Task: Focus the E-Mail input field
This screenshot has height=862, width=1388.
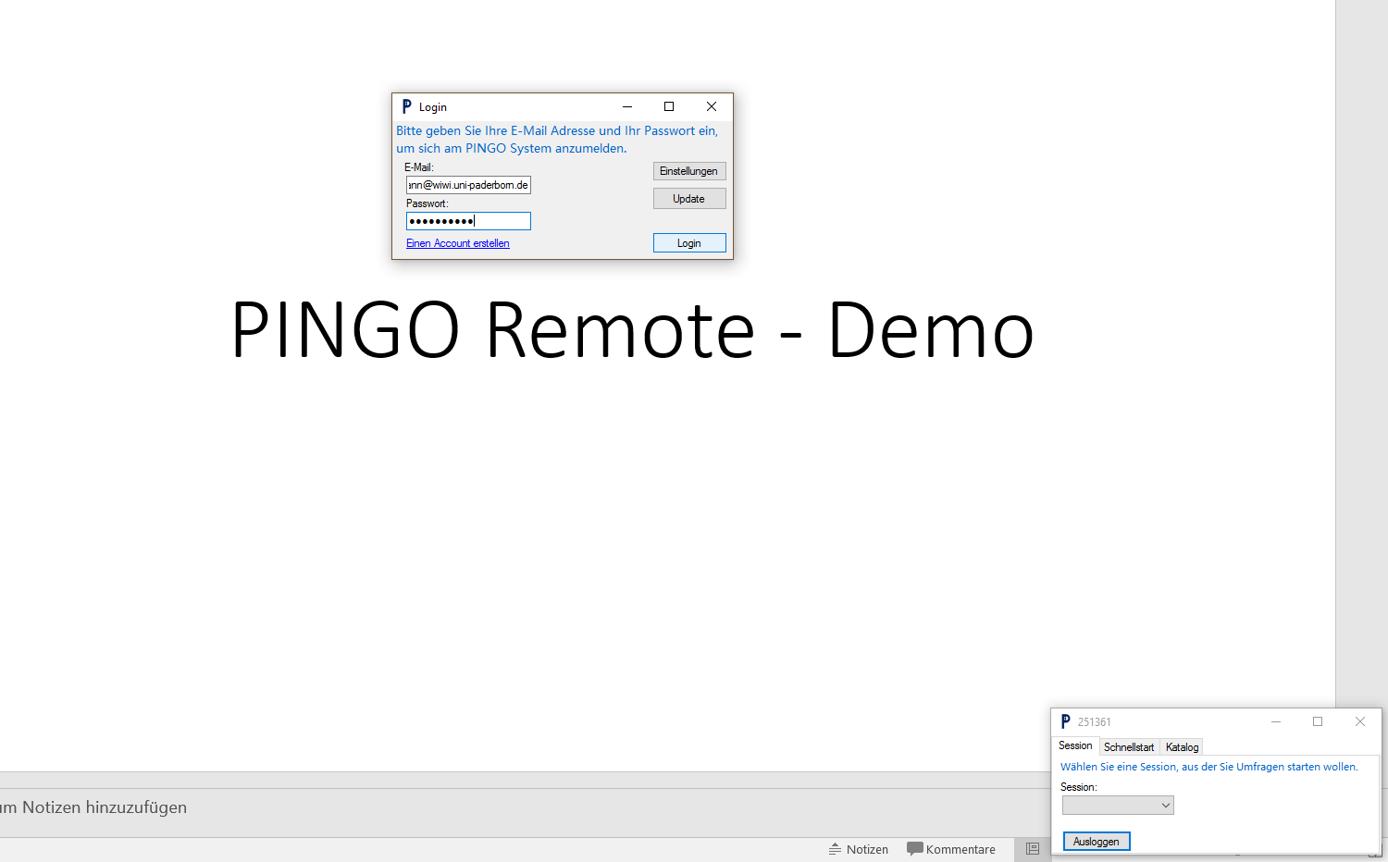Action: coord(468,185)
